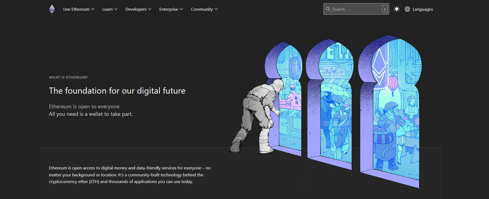Click the text 'Ethereum is open to everyone.'
489x199 pixels.
(85, 106)
